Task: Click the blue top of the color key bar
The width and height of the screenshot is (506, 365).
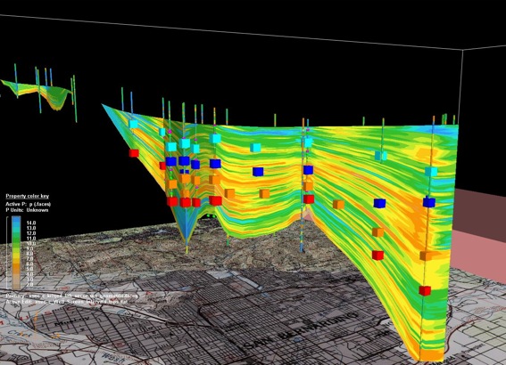Action: point(16,222)
